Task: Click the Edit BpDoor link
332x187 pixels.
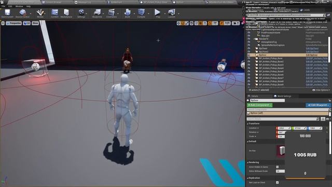Action: point(312,55)
